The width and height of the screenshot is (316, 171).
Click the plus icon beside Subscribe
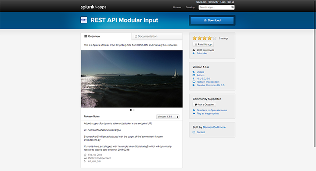click(x=194, y=53)
